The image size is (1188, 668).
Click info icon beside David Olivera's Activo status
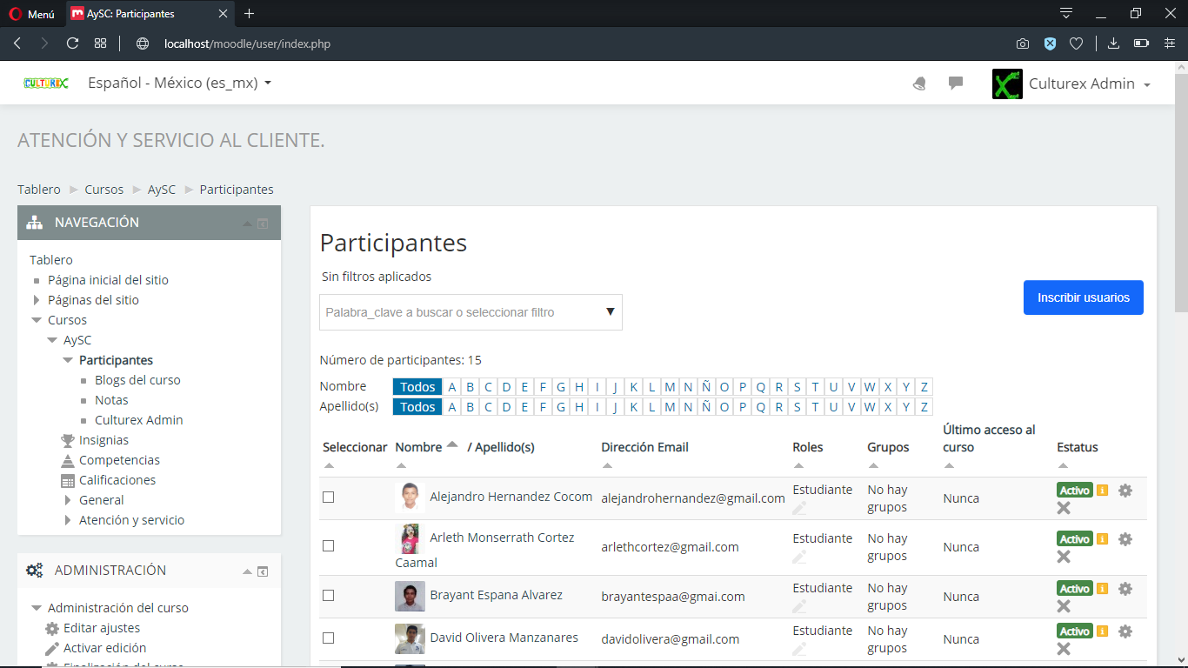click(x=1102, y=631)
